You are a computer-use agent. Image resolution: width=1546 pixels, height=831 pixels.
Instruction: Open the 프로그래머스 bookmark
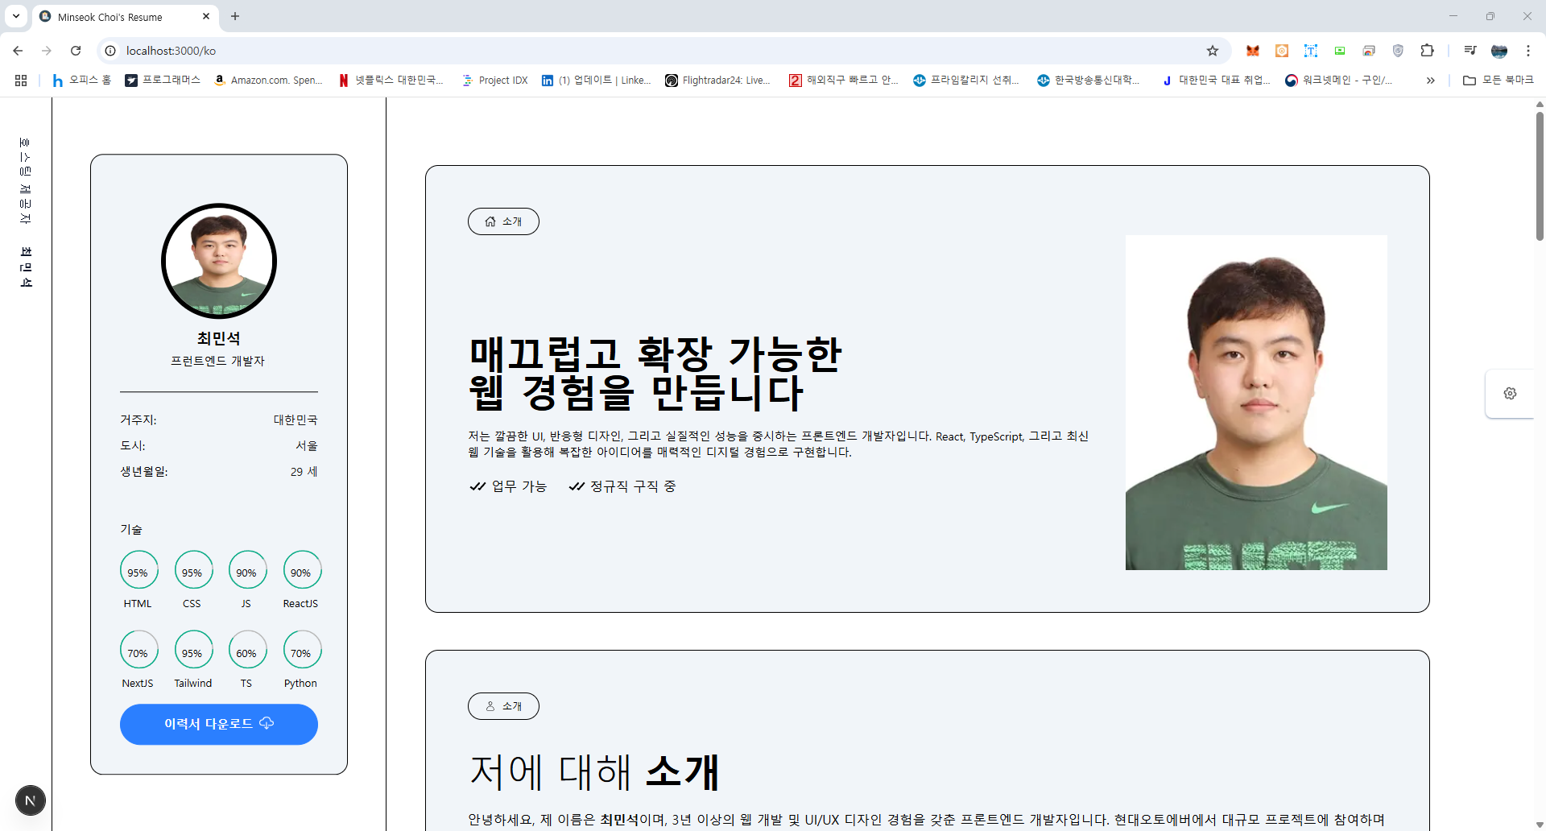(x=163, y=81)
